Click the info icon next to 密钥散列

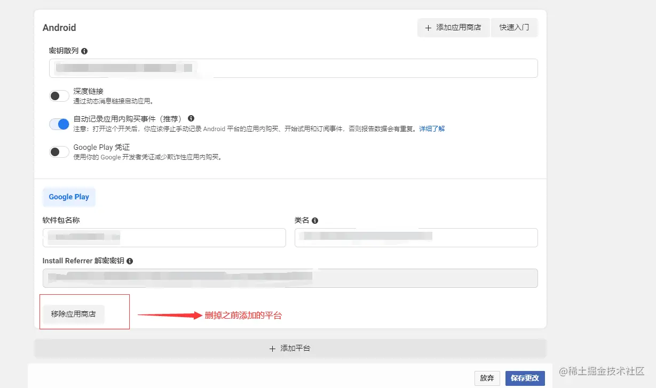coord(85,51)
